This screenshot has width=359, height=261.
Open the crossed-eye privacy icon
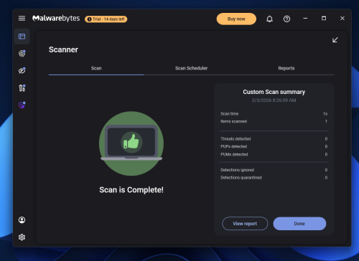point(22,70)
